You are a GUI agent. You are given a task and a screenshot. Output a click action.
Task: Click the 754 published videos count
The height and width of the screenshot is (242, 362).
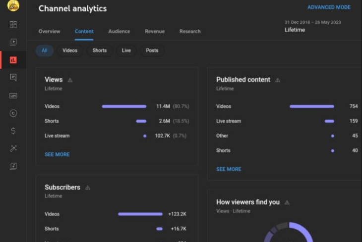[354, 106]
